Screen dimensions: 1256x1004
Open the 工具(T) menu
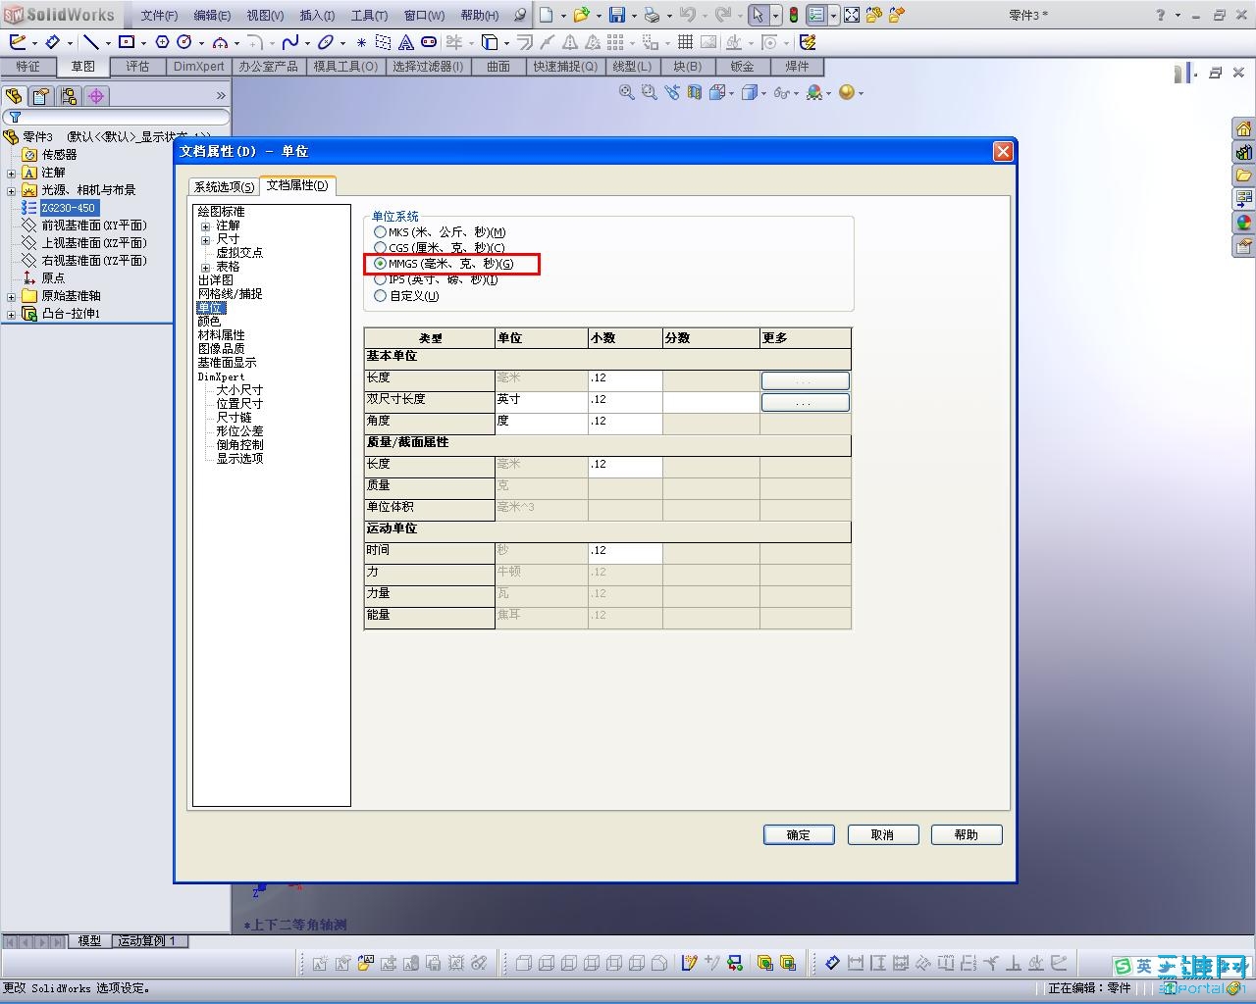point(369,16)
